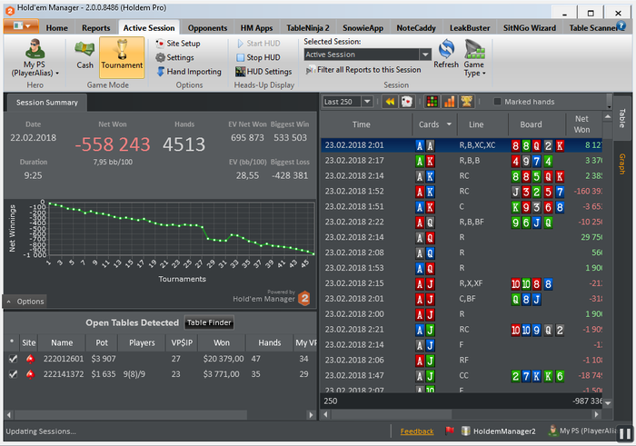Open Hand Importing option

coord(189,72)
